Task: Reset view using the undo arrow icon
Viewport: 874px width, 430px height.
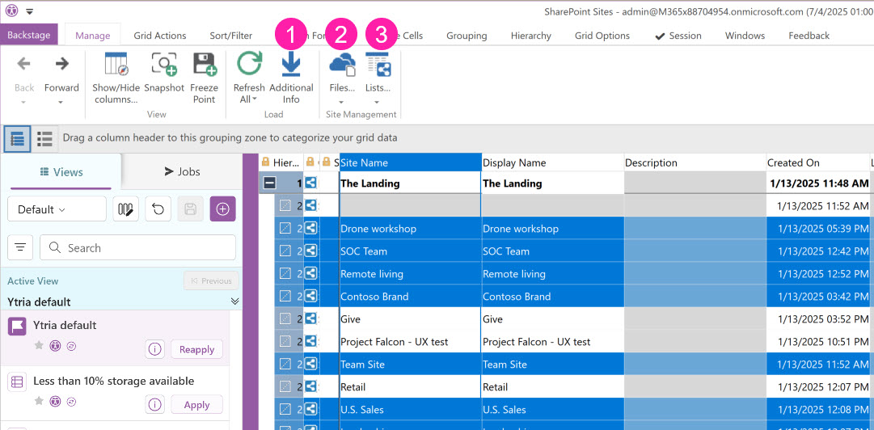Action: (x=158, y=209)
